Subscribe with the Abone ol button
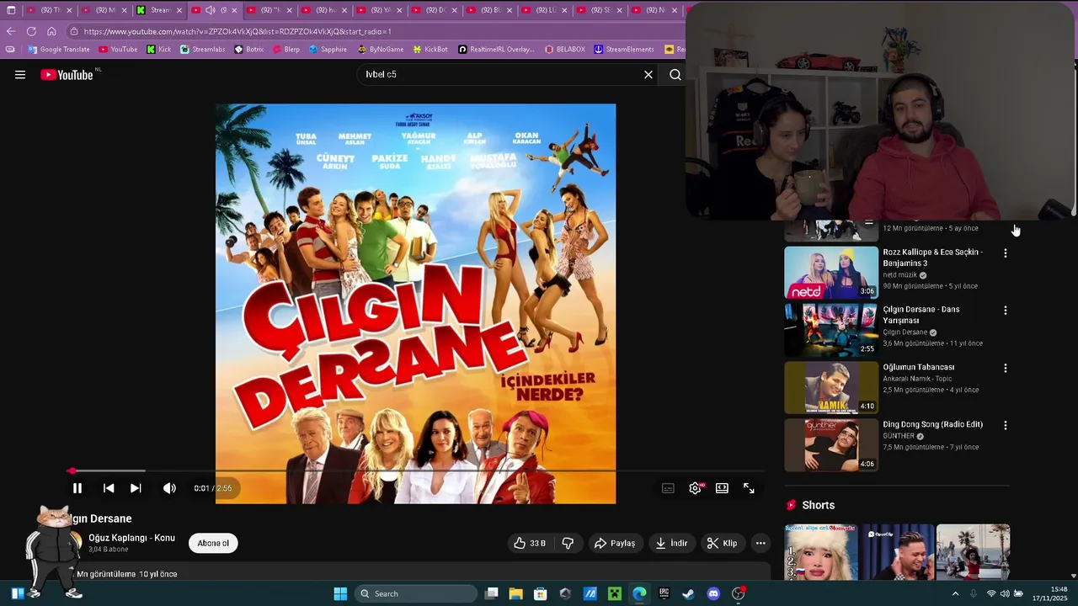 [213, 544]
